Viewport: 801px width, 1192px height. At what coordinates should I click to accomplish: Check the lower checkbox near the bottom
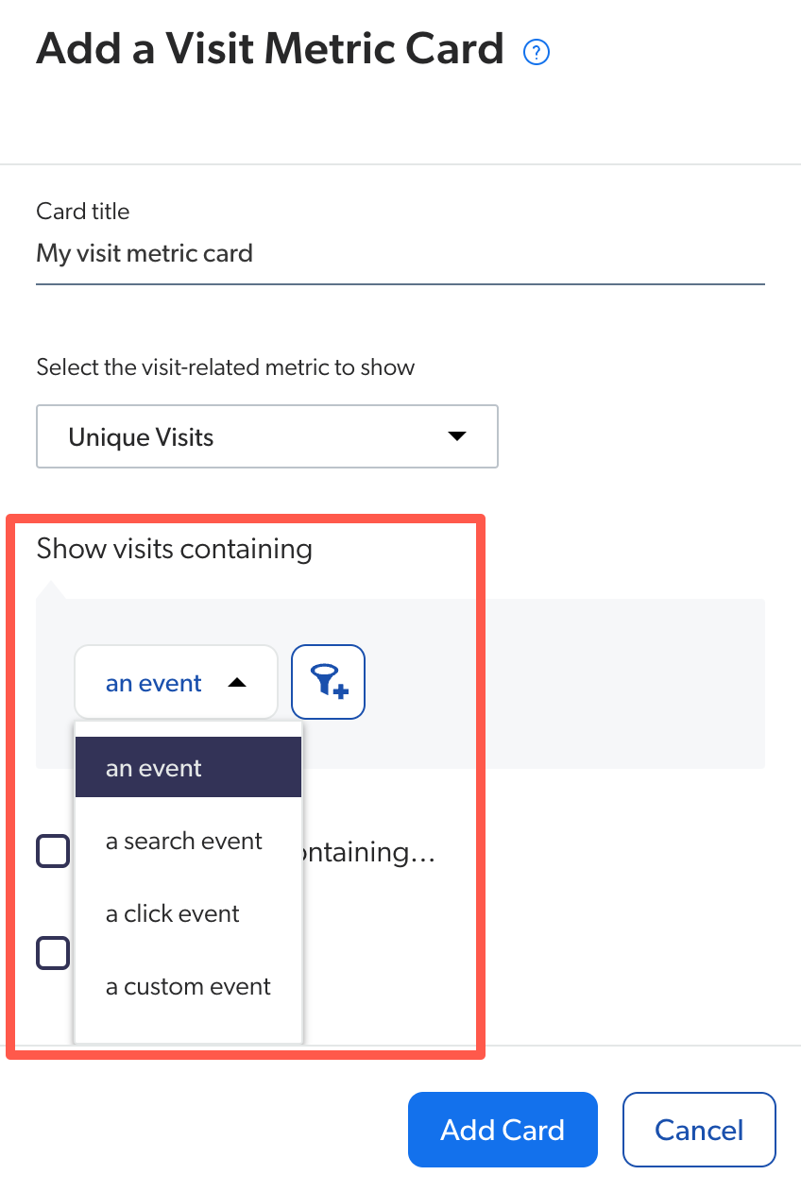[x=53, y=953]
